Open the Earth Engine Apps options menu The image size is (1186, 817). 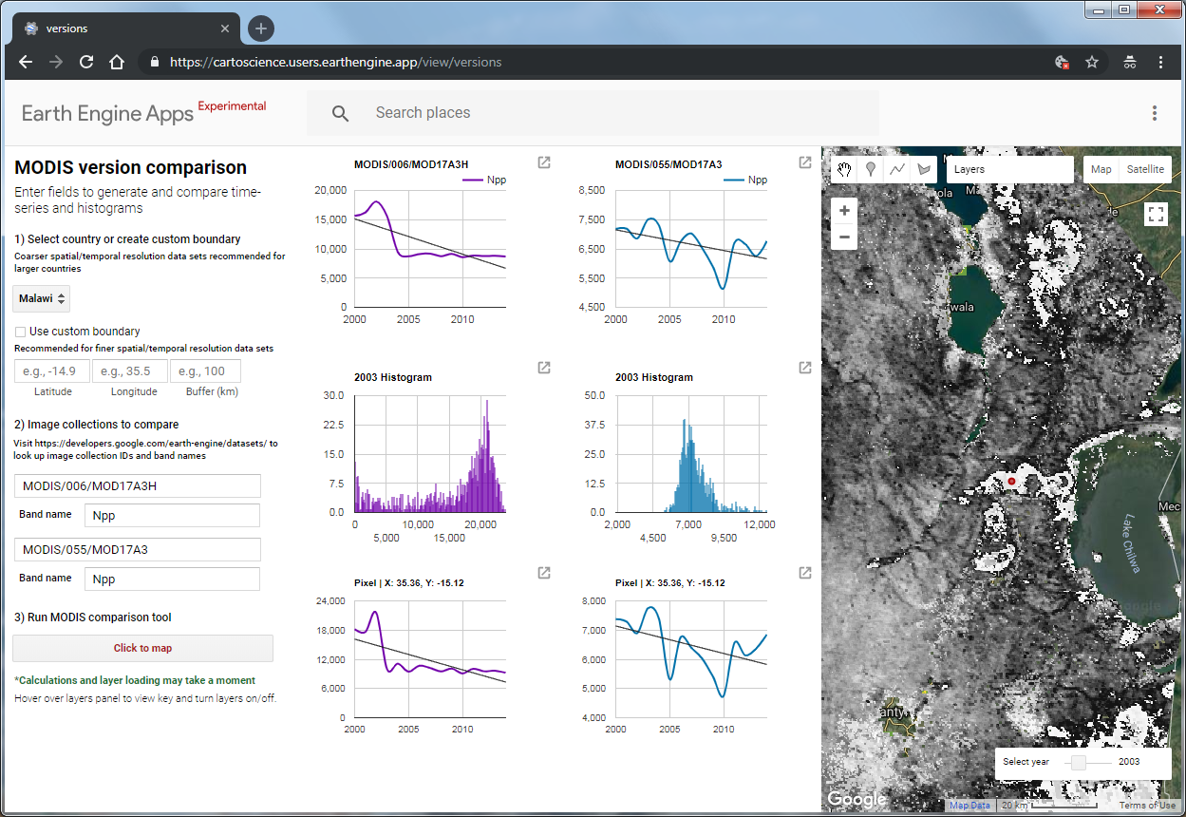pos(1155,113)
